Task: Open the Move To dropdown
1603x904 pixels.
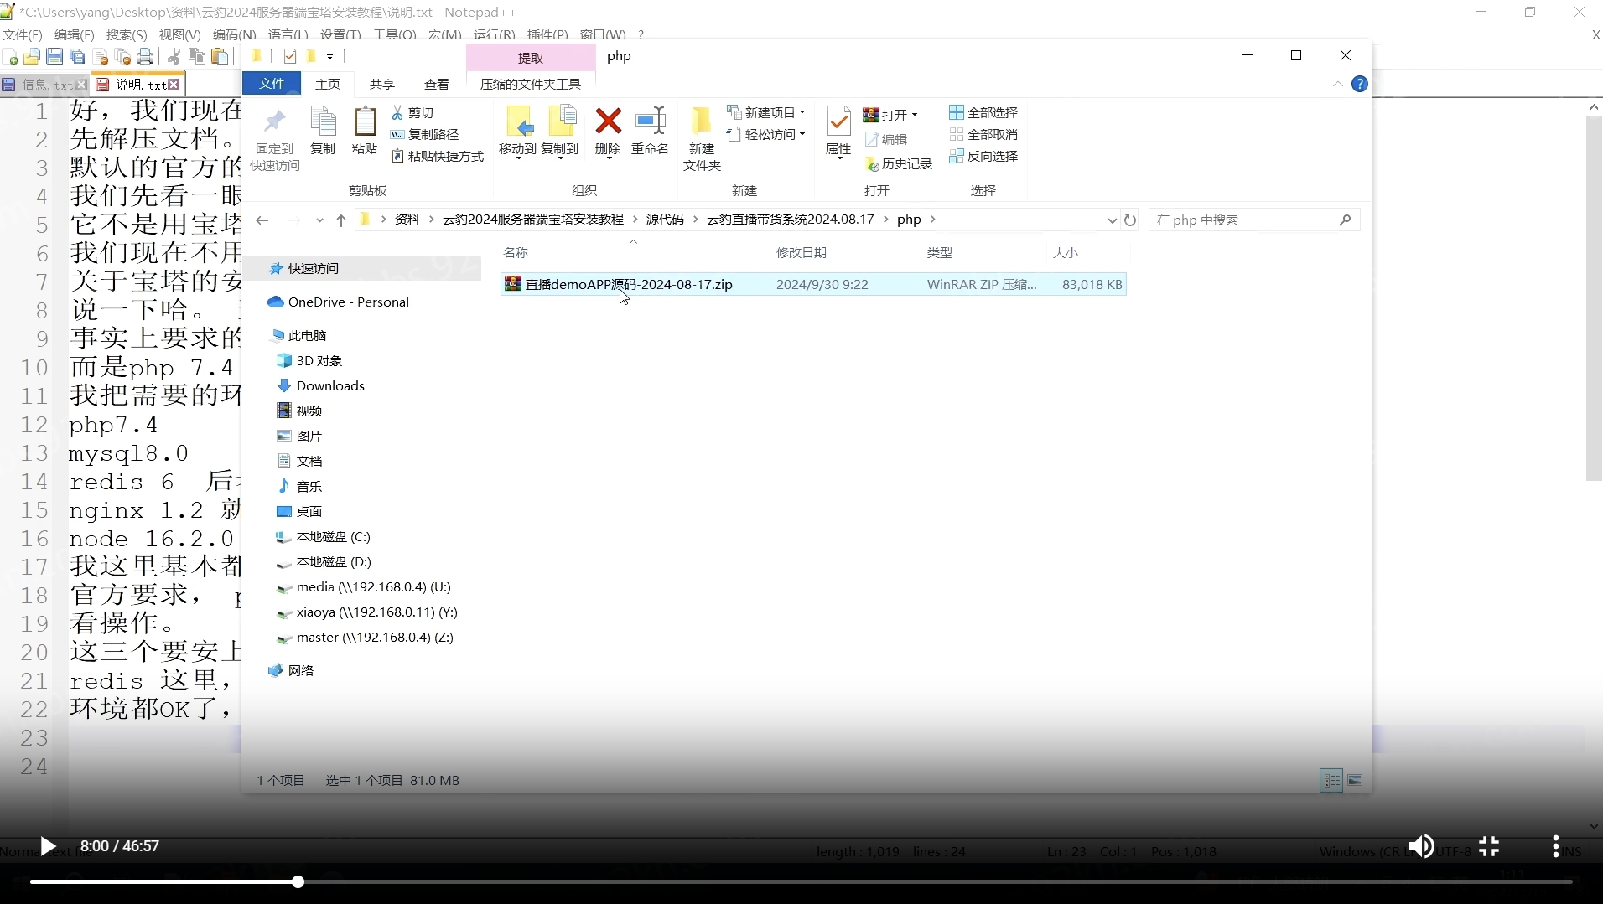Action: pos(517,158)
